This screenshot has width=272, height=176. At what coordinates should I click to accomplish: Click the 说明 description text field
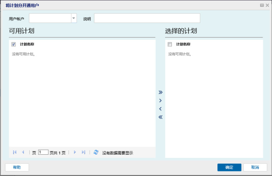(147, 18)
